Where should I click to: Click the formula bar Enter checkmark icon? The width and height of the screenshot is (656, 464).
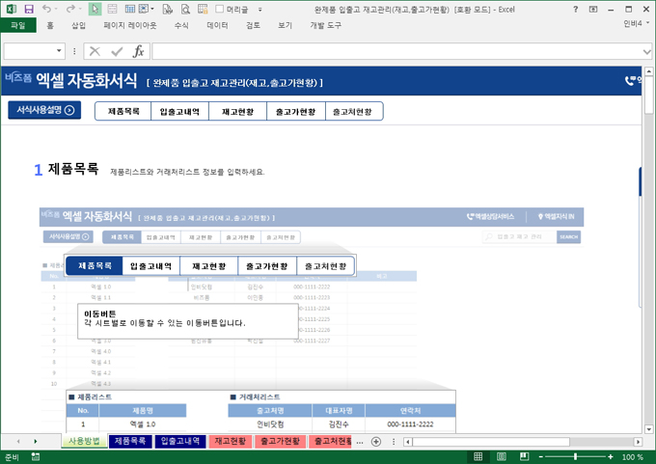click(x=117, y=51)
